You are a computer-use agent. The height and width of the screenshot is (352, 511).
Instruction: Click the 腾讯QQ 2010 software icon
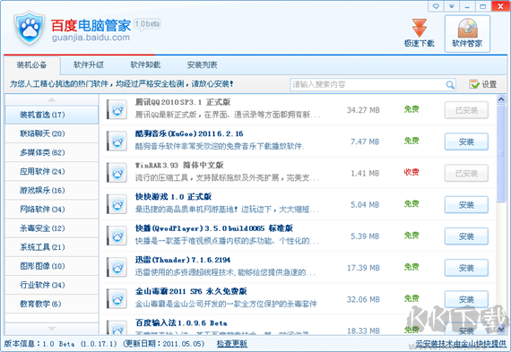pyautogui.click(x=117, y=110)
